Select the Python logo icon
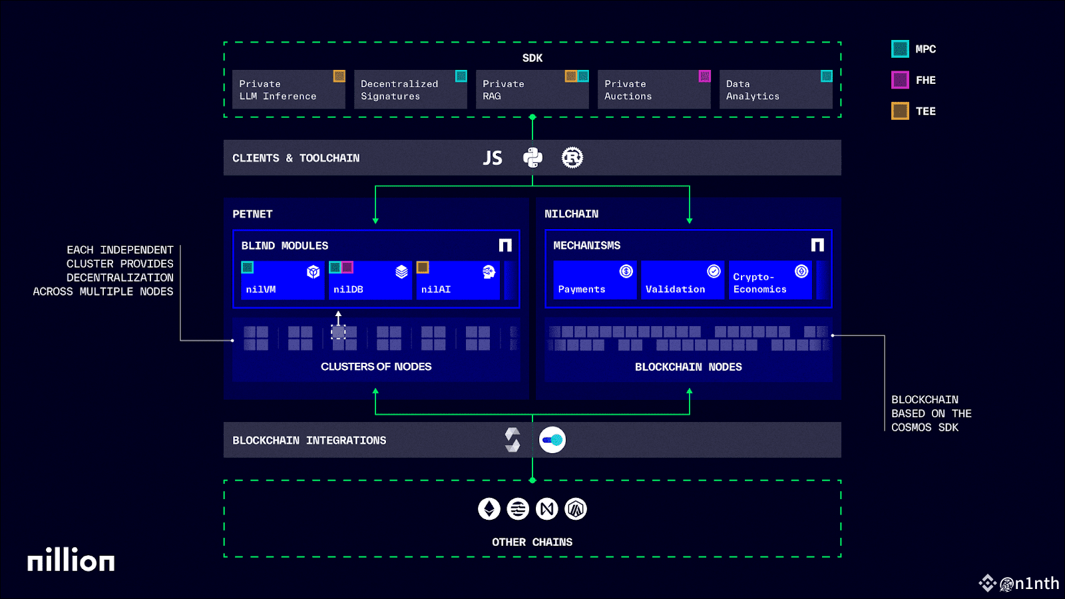 pos(532,158)
